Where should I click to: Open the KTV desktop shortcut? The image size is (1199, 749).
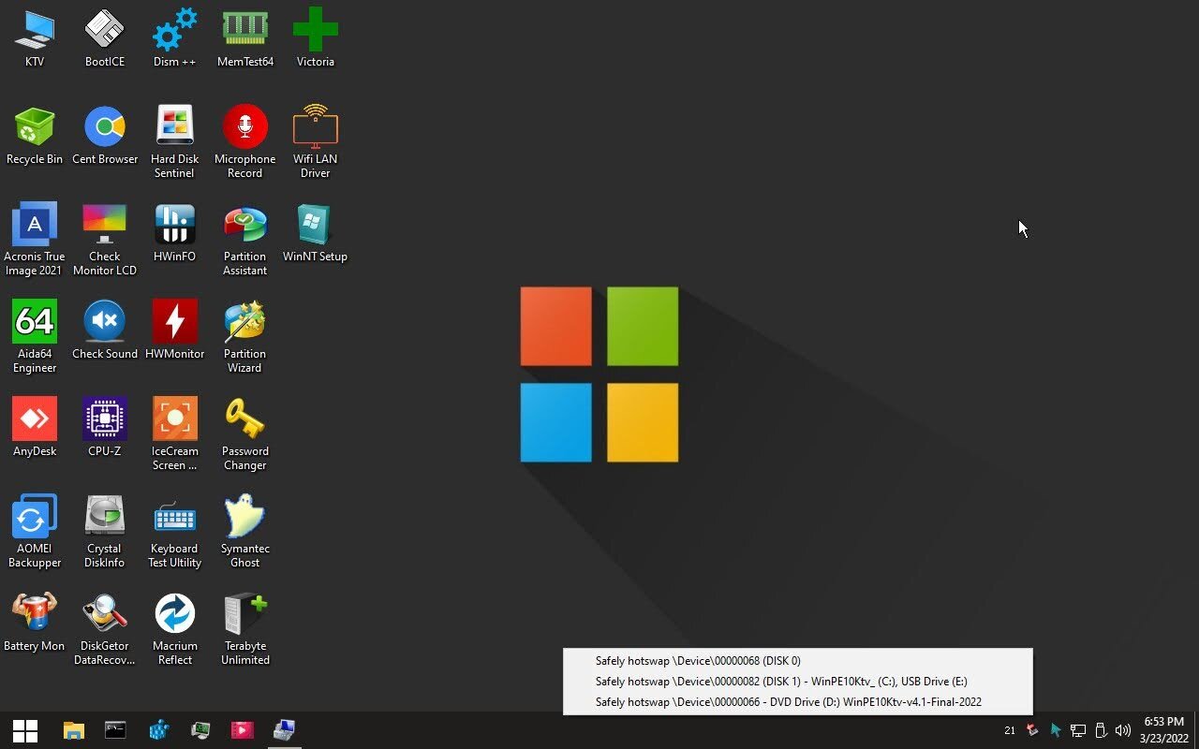[x=35, y=37]
